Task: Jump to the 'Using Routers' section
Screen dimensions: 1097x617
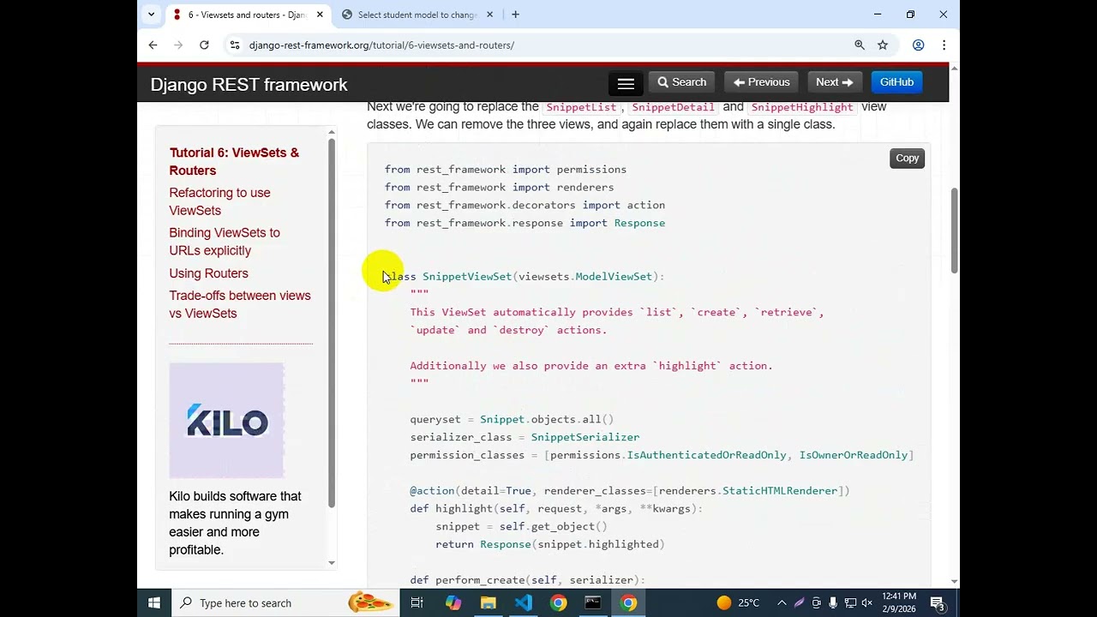Action: point(208,273)
